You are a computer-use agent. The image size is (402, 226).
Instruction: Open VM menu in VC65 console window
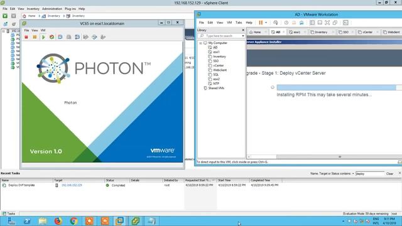(43, 30)
